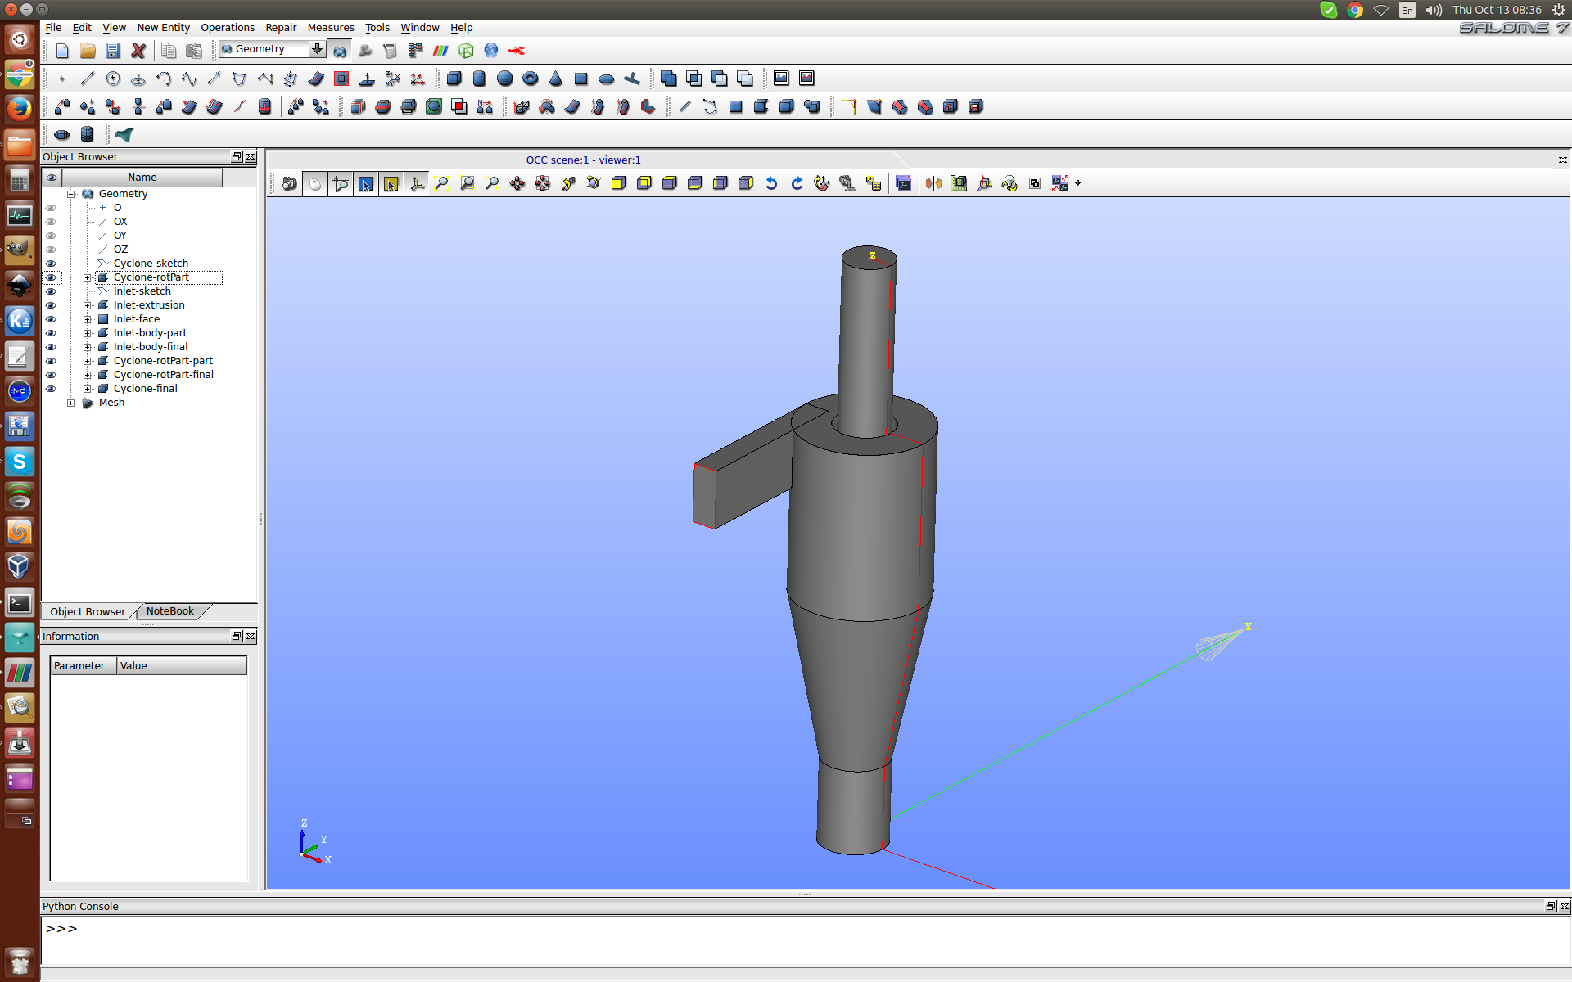Hide the Cyclone-final object
The width and height of the screenshot is (1572, 982).
pyautogui.click(x=51, y=389)
